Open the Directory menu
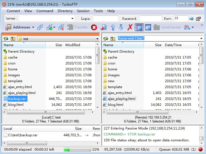206x154 pixels. click(x=65, y=11)
